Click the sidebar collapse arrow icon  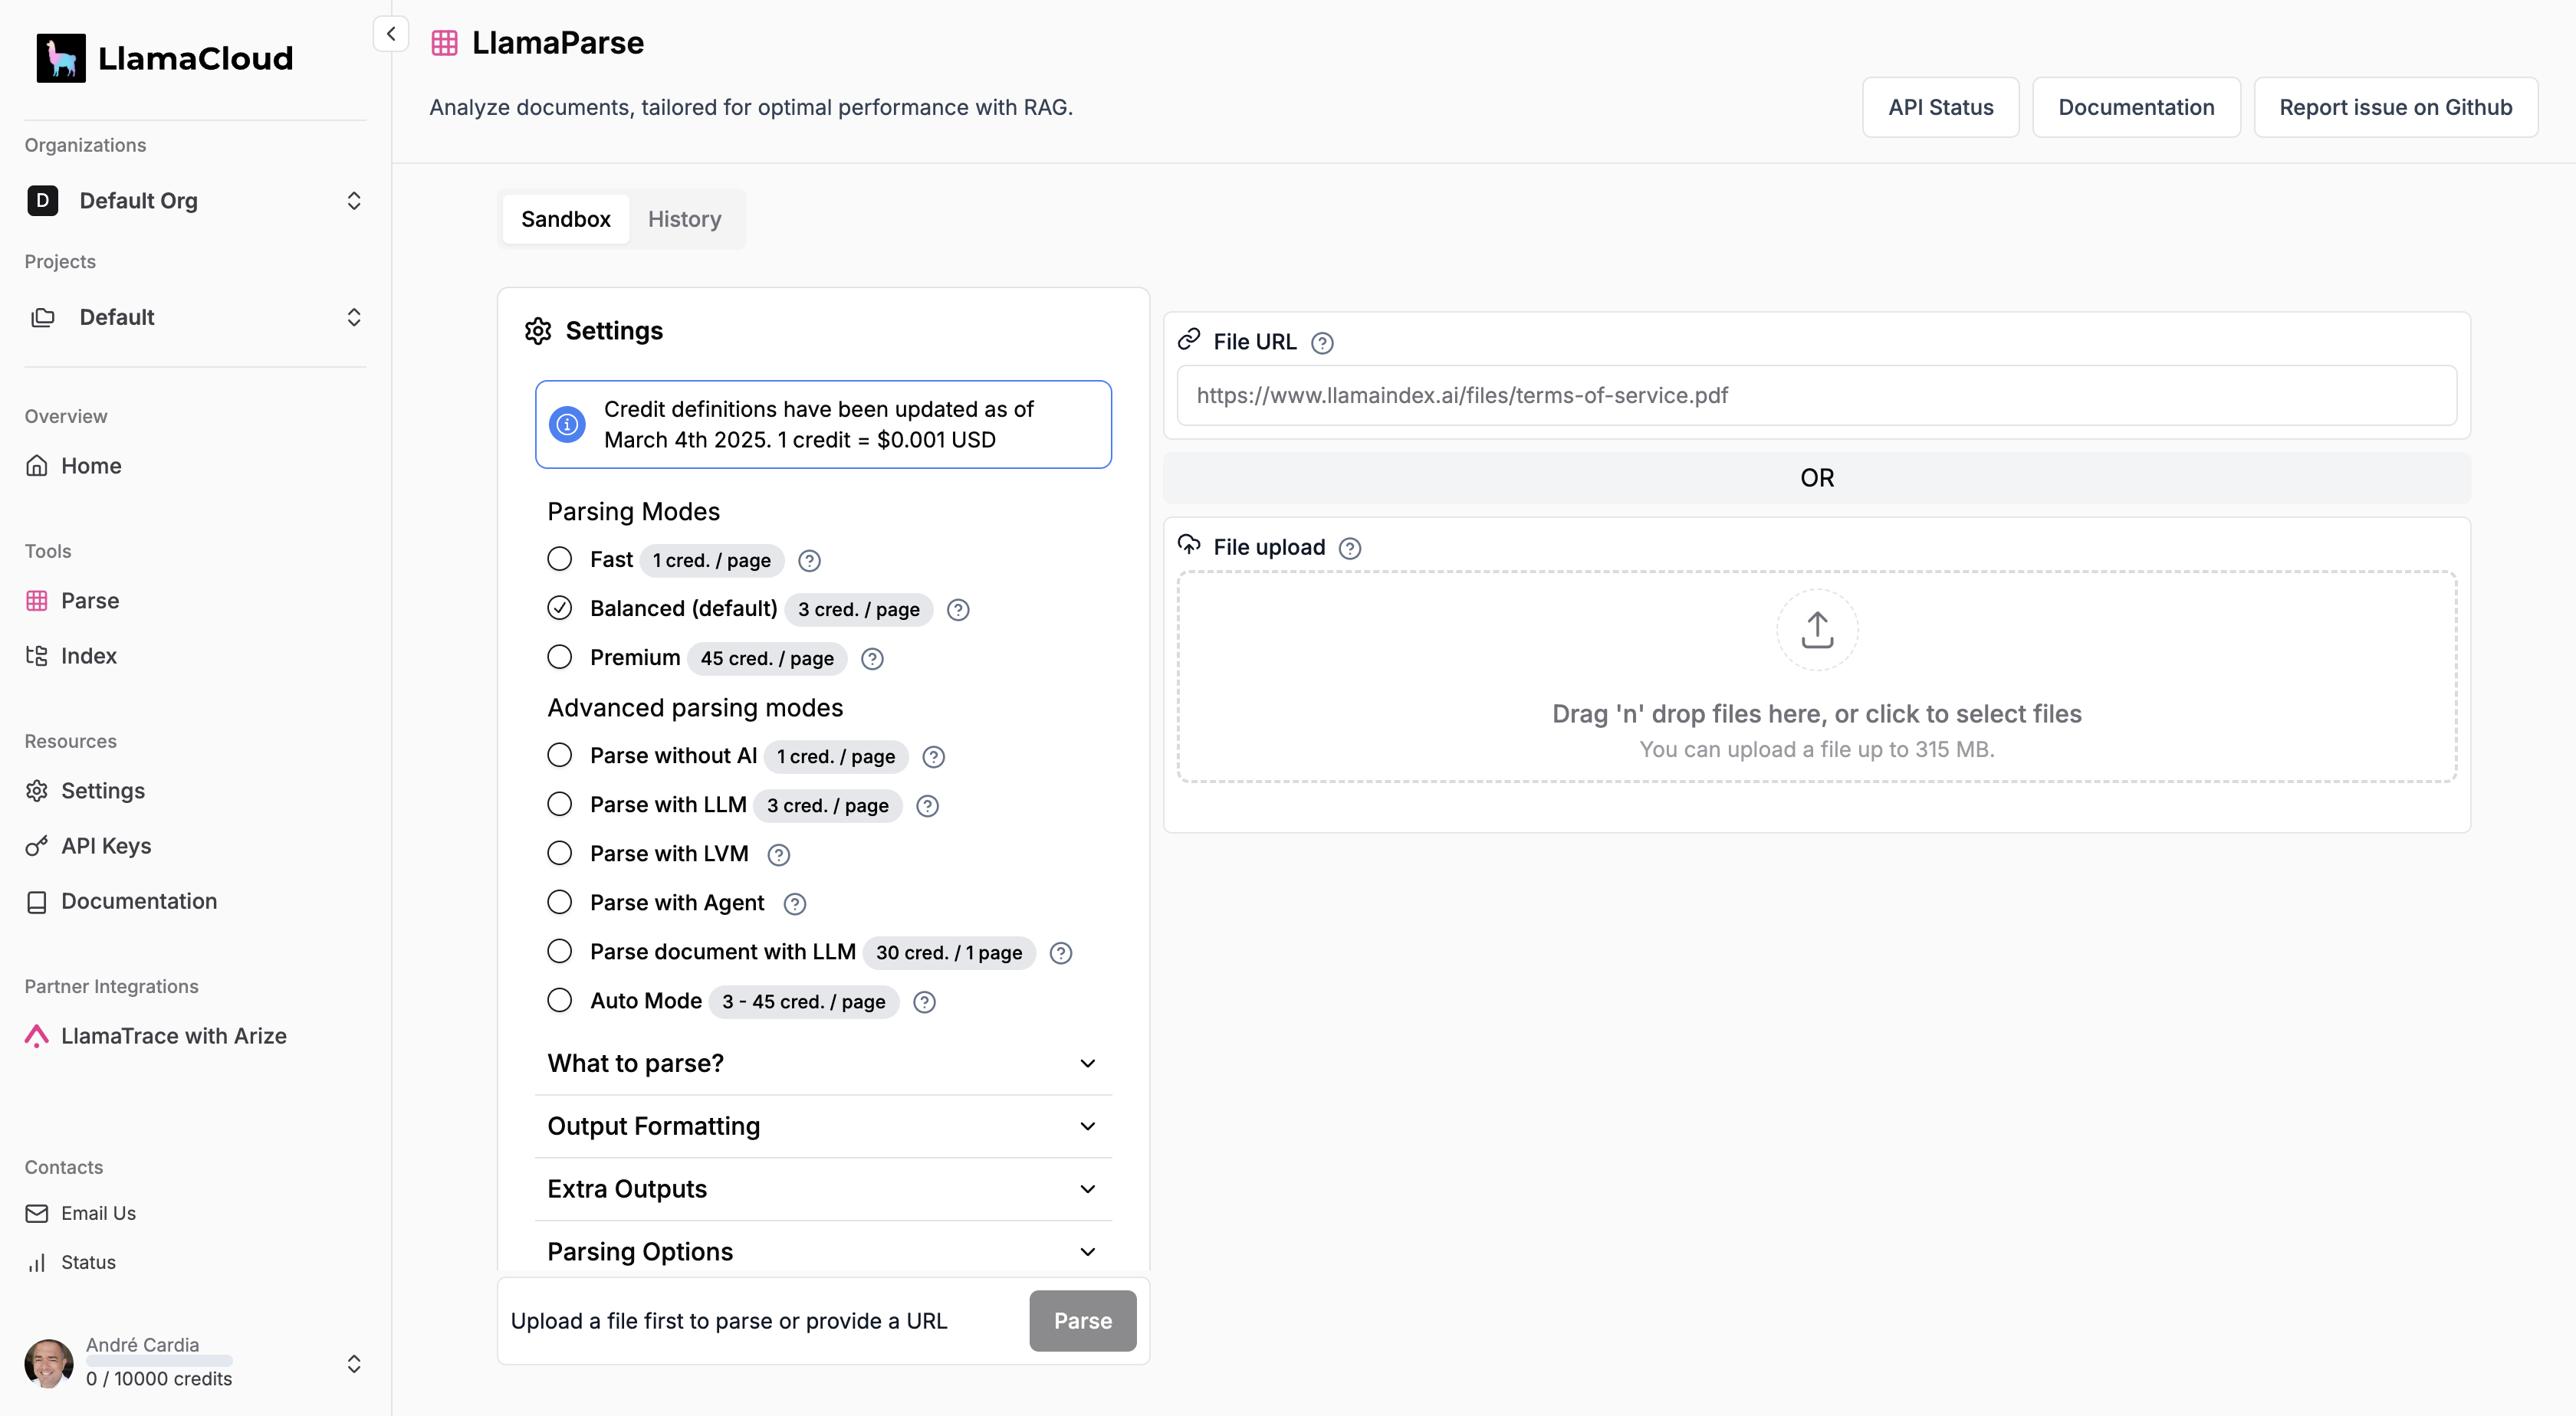390,34
